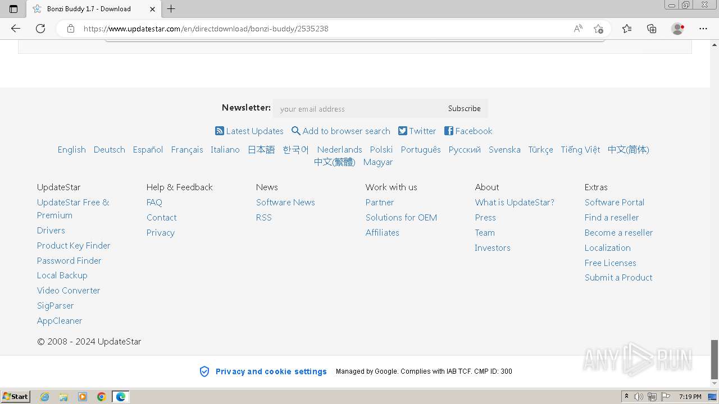The height and width of the screenshot is (404, 719).
Task: Click the address bar URL
Action: pyautogui.click(x=206, y=29)
